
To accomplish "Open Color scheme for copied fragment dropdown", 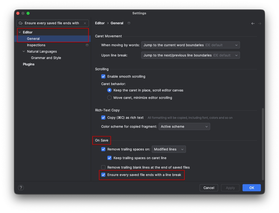I will [x=184, y=126].
